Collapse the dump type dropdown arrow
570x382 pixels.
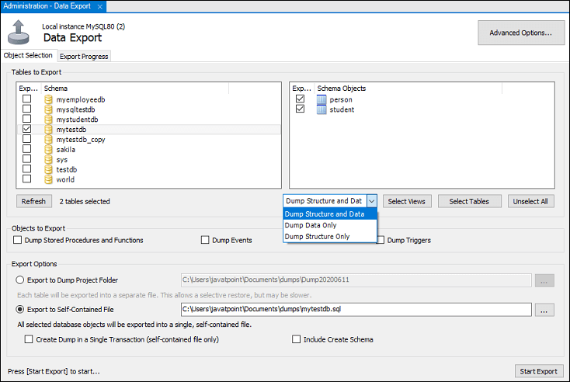point(372,201)
